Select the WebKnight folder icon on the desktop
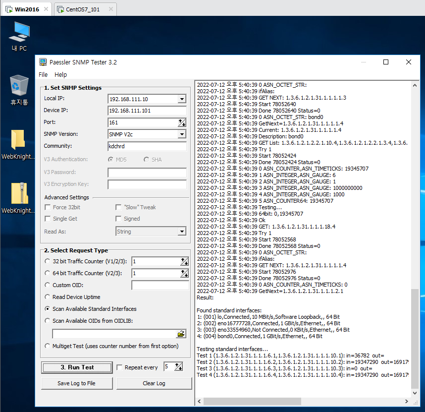 point(18,145)
